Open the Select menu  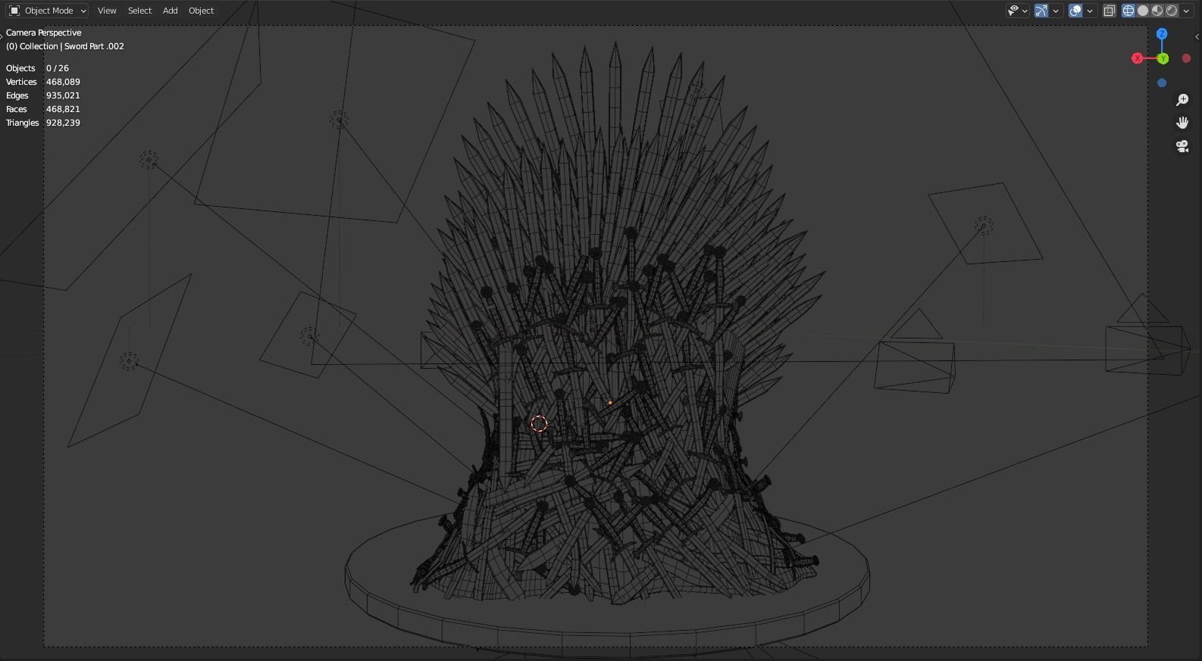click(139, 11)
